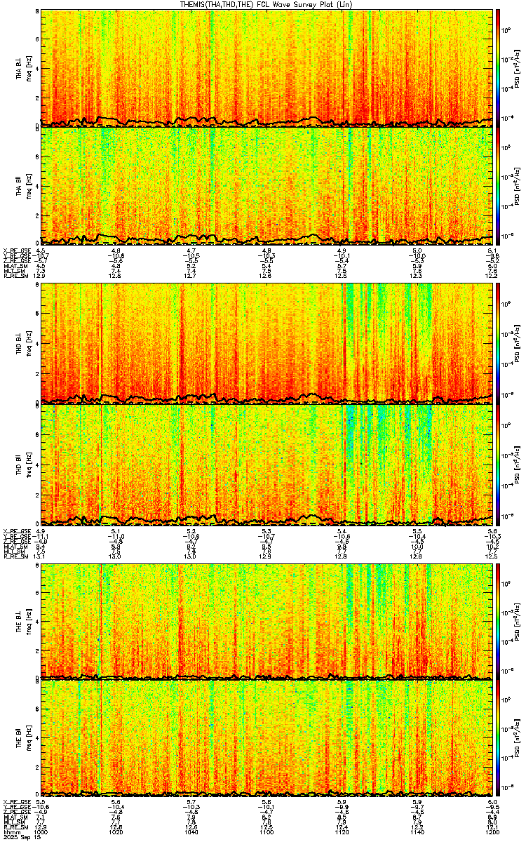Click the THE B∥ PSD color bar

tap(498, 739)
